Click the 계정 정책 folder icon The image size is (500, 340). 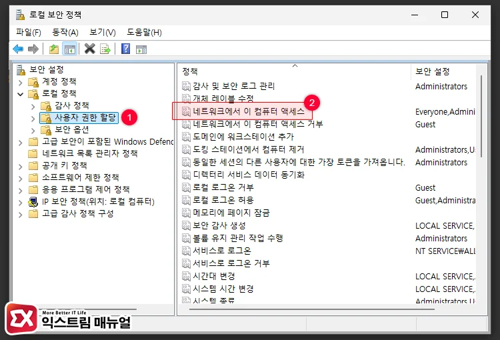pyautogui.click(x=33, y=82)
